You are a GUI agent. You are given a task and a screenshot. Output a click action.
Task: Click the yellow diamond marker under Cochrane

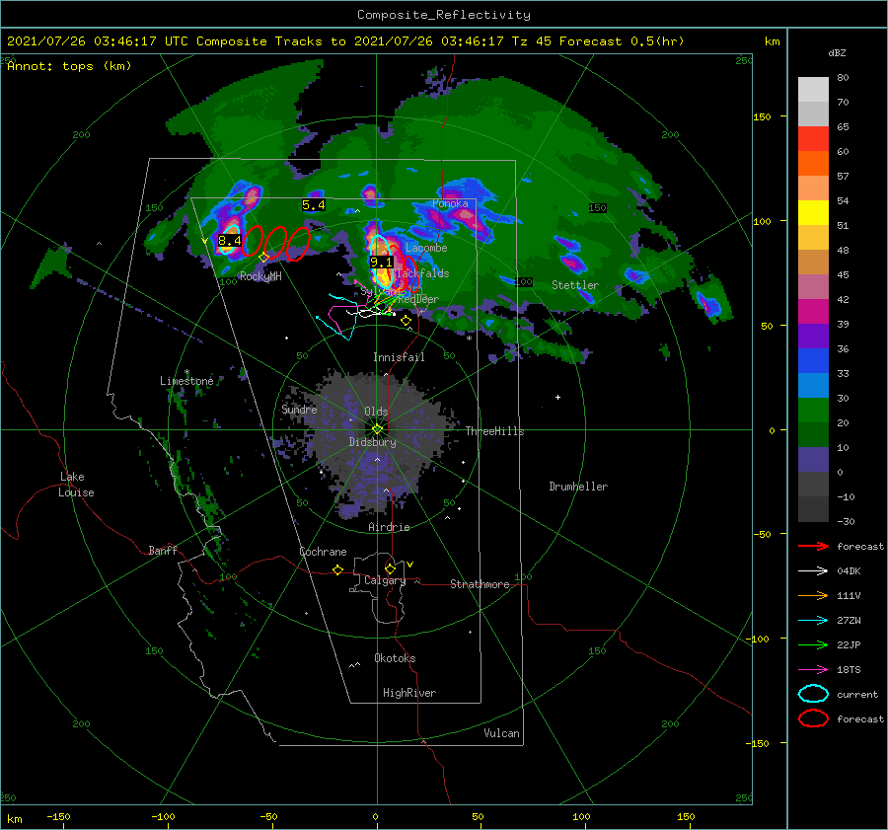click(337, 570)
